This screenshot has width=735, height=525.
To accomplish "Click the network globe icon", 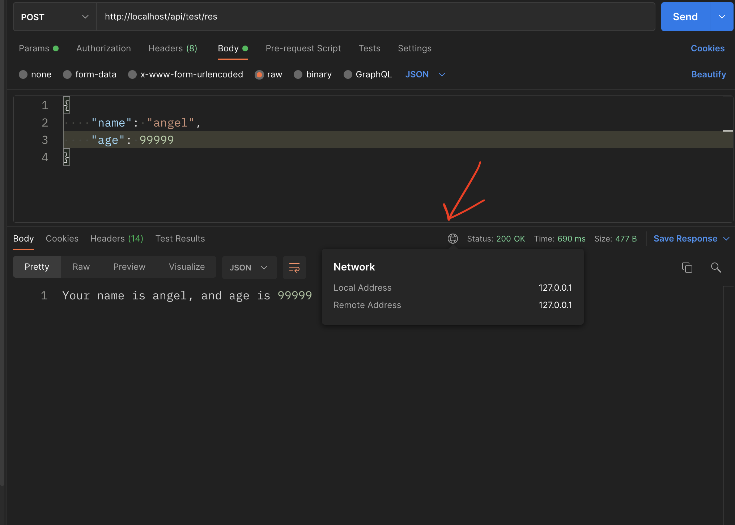I will 453,239.
